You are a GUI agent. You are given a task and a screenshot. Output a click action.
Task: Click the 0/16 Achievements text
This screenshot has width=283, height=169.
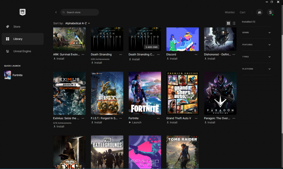pyautogui.click(x=62, y=123)
